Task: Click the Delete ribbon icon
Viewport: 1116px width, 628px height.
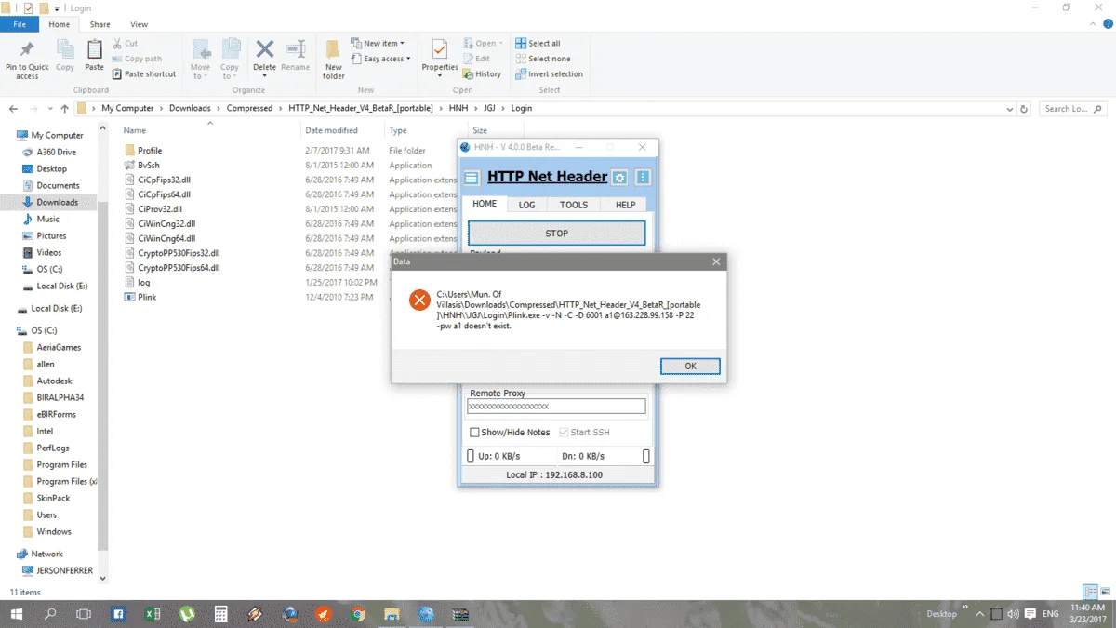Action: click(265, 56)
